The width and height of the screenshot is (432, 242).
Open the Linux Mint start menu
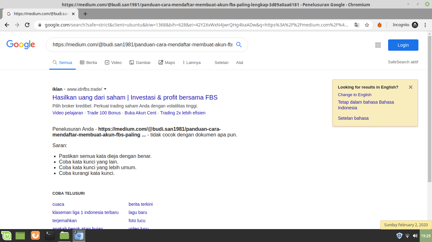tap(6, 235)
